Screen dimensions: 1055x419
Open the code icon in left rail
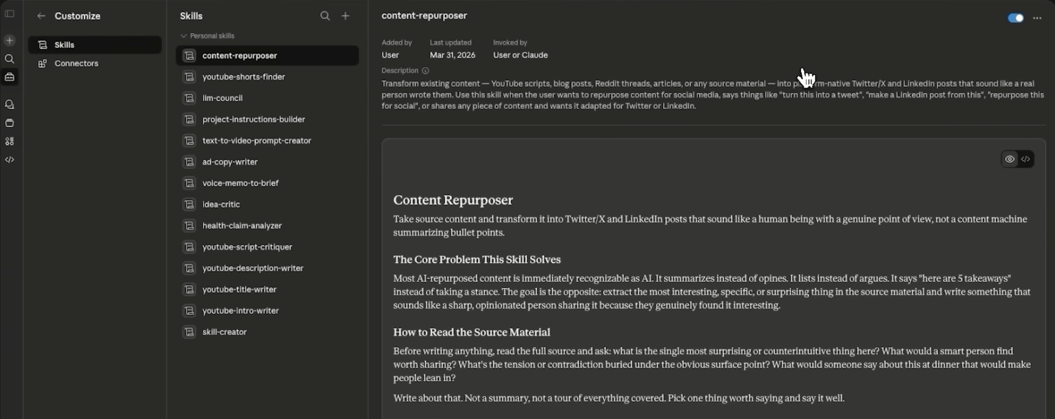[x=10, y=160]
